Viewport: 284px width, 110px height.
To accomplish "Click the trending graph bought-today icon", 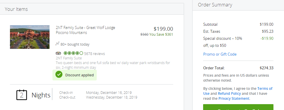I will coord(57,44).
